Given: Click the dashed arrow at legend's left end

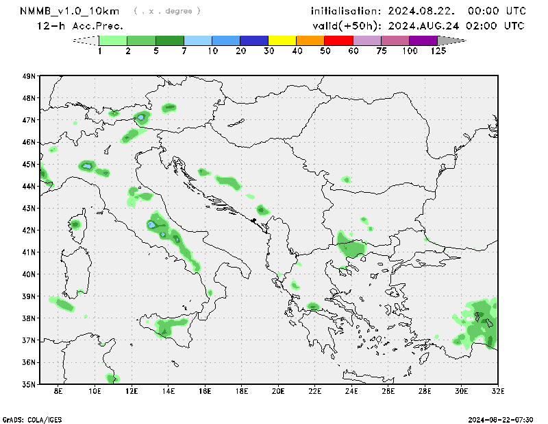Looking at the screenshot, I should point(86,40).
